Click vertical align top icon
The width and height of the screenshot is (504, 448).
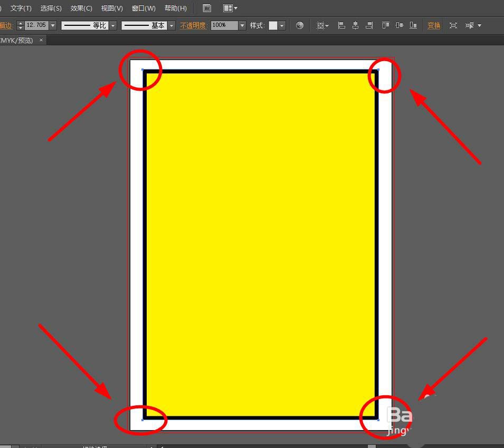(385, 25)
